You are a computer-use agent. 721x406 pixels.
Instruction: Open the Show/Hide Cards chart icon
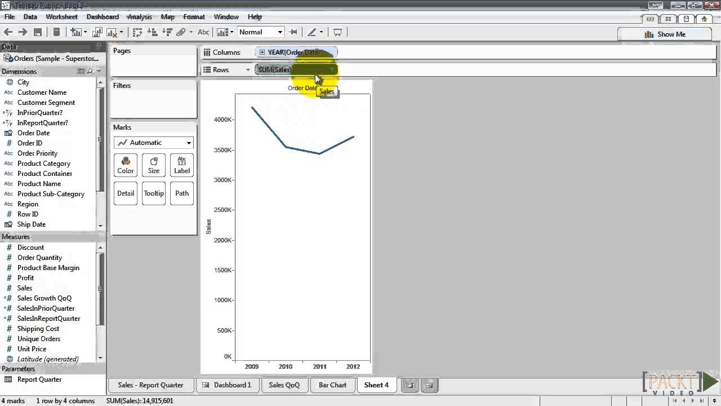tap(222, 32)
